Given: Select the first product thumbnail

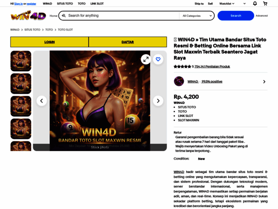Looking at the screenshot, I should click(21, 61).
